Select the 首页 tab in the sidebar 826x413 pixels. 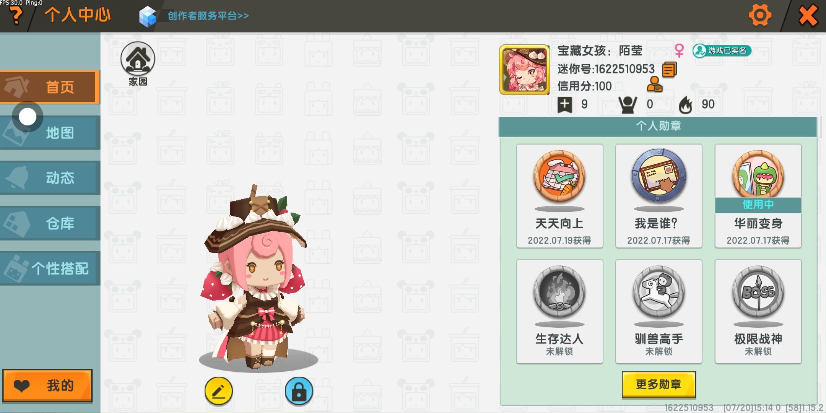[x=50, y=87]
